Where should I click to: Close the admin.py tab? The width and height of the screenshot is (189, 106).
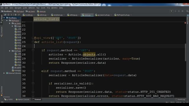pyautogui.click(x=48, y=15)
